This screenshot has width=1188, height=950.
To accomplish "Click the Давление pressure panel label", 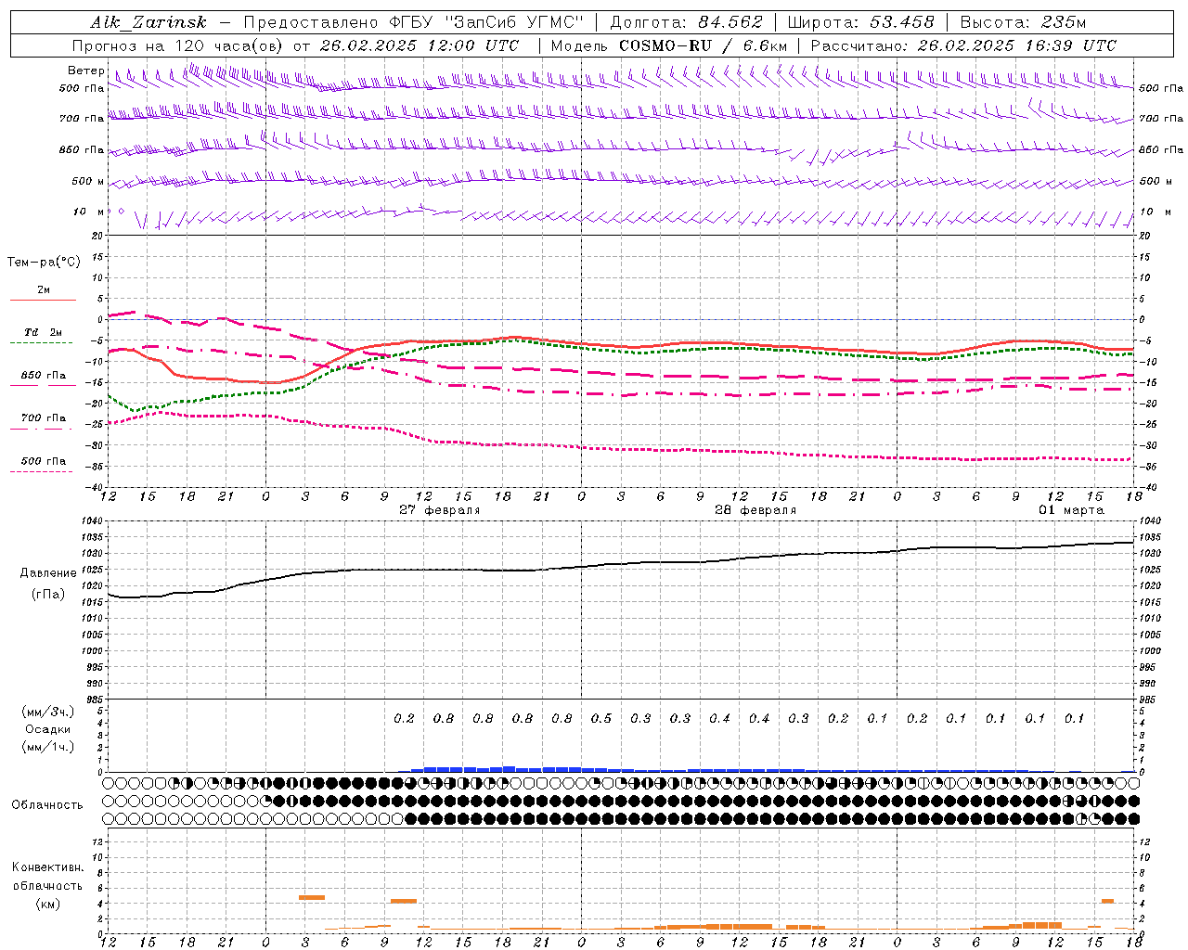I will click(x=48, y=573).
